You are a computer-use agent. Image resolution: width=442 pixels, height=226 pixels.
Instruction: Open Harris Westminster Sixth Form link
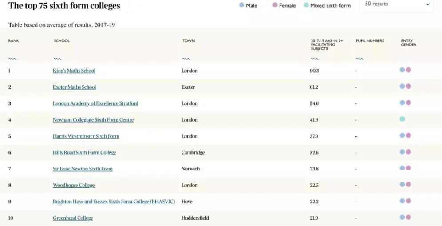click(86, 136)
